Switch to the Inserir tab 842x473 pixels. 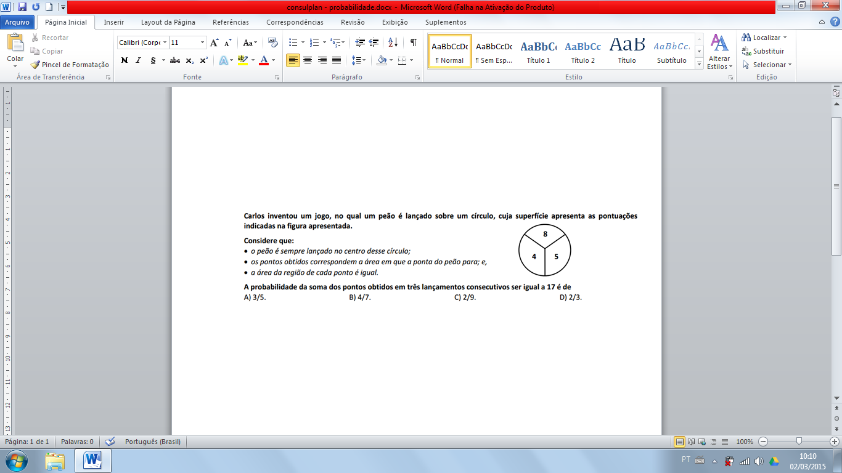pos(114,22)
